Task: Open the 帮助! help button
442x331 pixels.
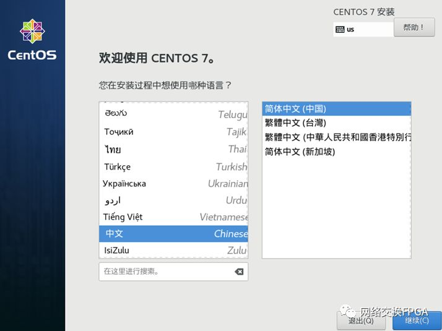Action: (414, 27)
